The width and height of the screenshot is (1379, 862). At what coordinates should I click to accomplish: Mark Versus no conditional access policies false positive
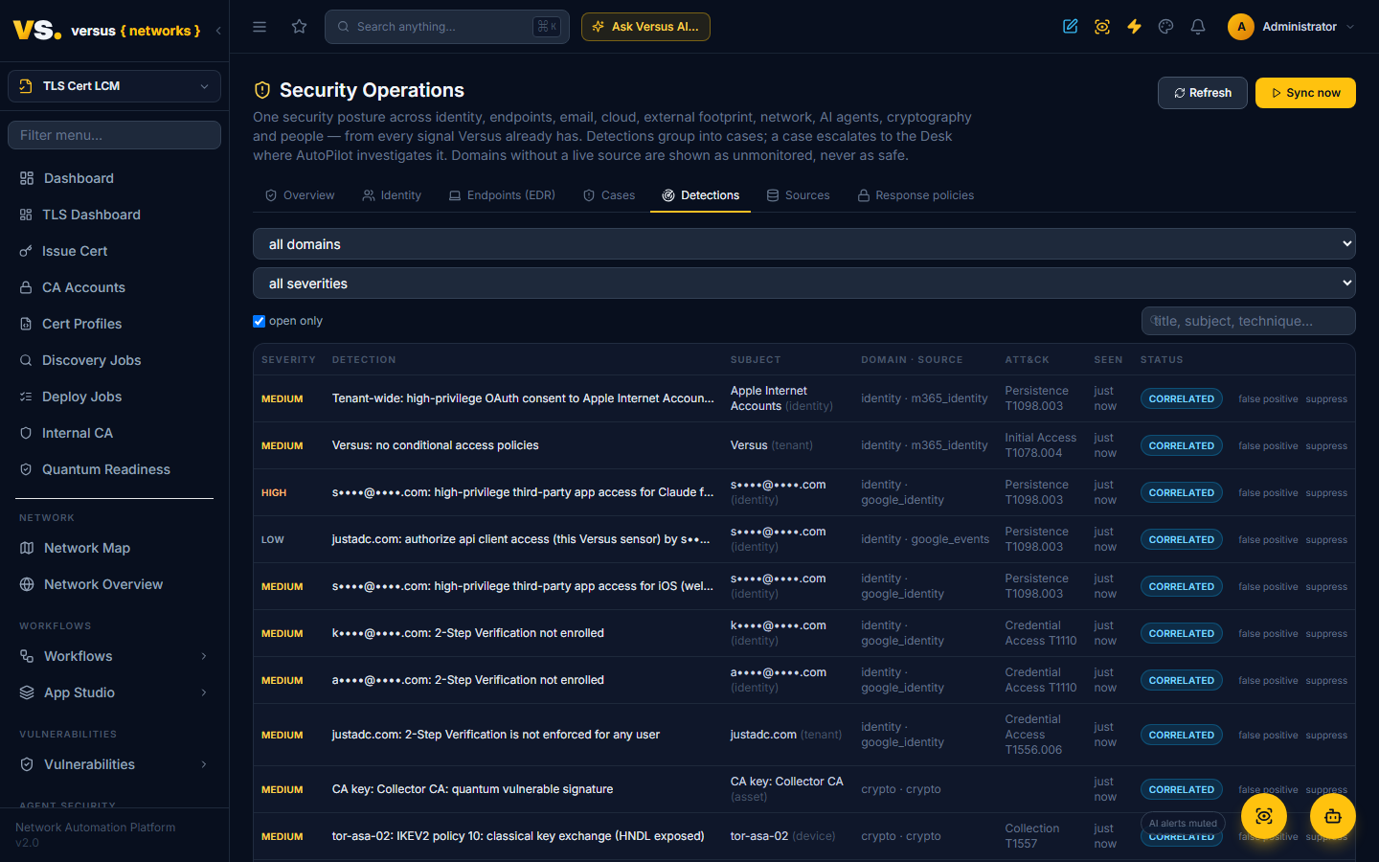tap(1268, 446)
